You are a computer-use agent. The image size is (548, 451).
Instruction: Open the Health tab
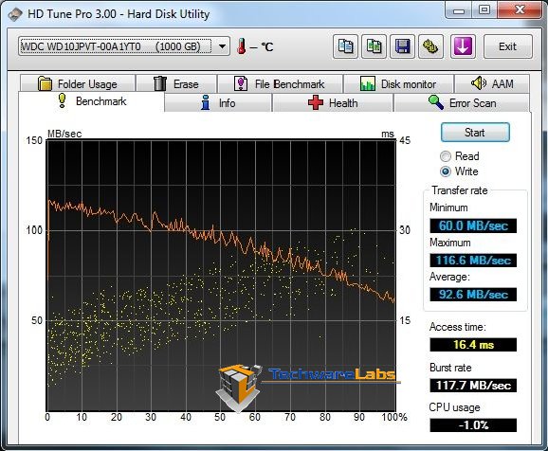(x=333, y=103)
